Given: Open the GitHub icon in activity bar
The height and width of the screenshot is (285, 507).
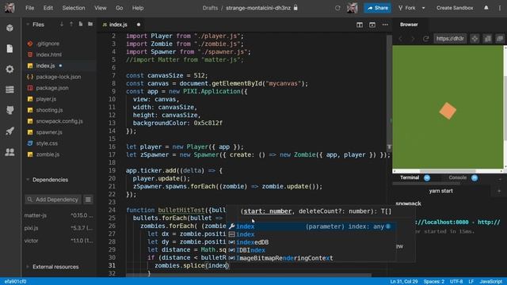Looking at the screenshot, I should pyautogui.click(x=10, y=110).
